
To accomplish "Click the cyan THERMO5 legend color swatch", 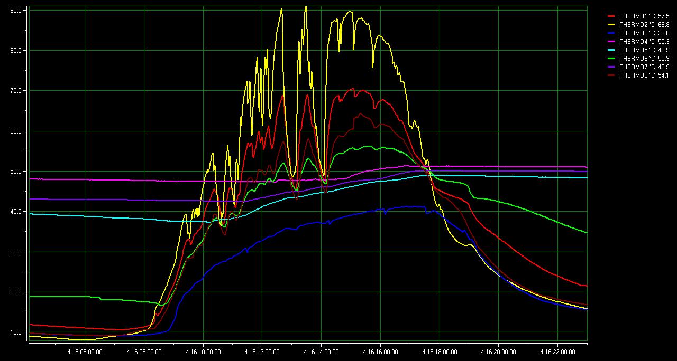I will [611, 50].
